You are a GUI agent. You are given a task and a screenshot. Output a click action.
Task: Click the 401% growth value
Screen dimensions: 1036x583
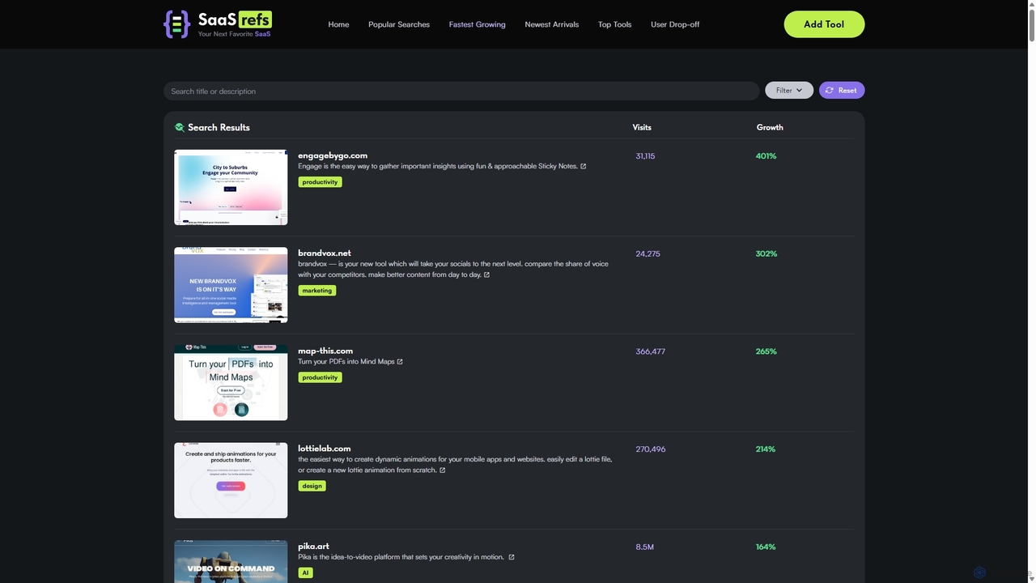[766, 156]
